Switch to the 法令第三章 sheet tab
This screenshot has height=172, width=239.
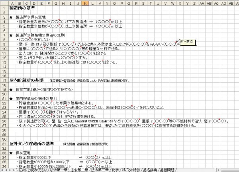[x=100, y=170]
